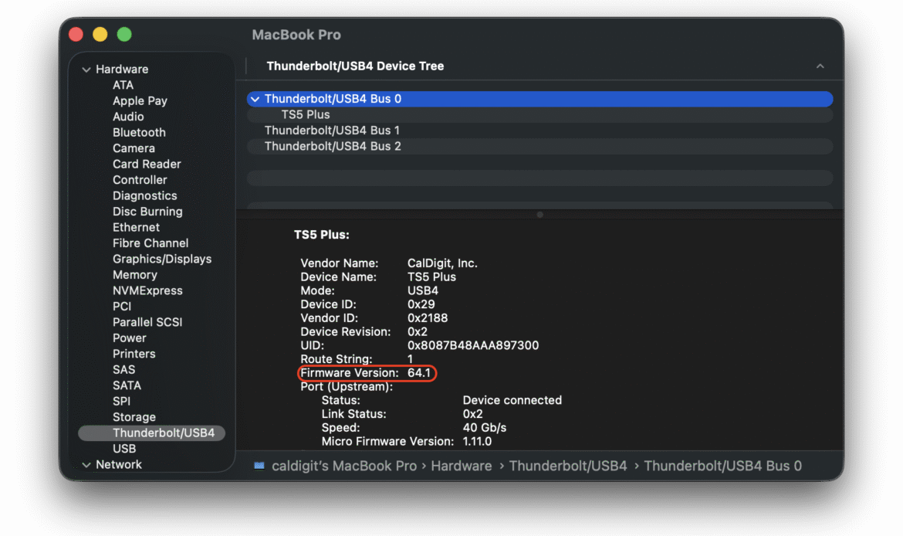Choose NVMExpress from the sidebar
This screenshot has width=903, height=536.
click(x=147, y=290)
